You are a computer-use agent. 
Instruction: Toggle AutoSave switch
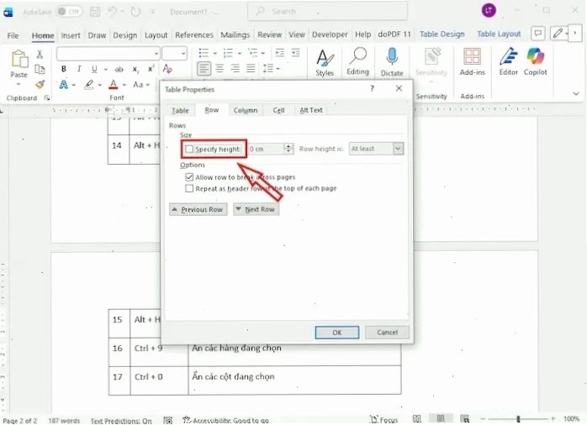tap(69, 12)
